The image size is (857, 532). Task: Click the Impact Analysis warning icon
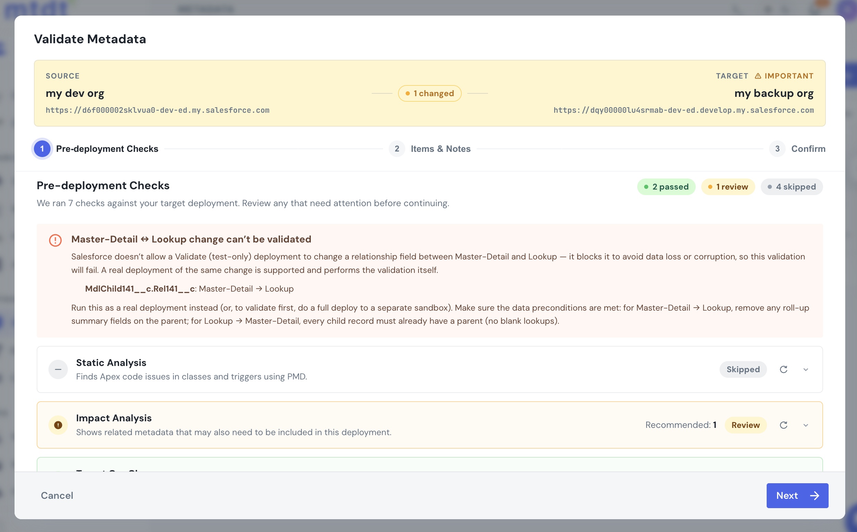pos(58,425)
